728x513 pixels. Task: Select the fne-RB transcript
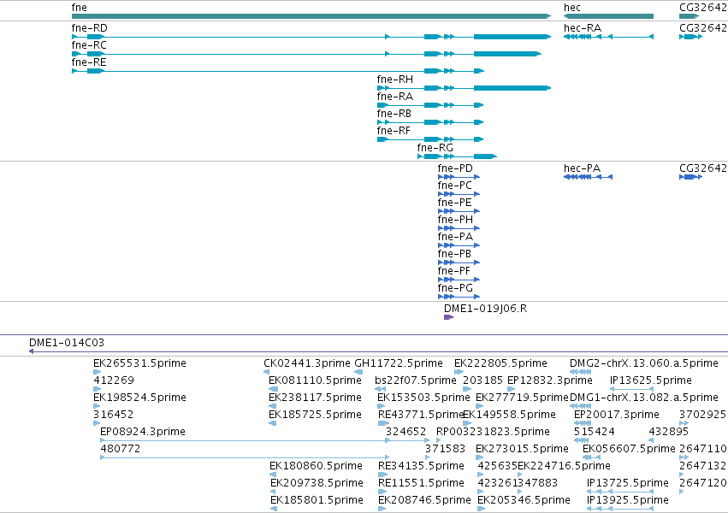point(430,122)
